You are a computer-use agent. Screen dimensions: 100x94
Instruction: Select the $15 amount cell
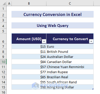[29, 46]
